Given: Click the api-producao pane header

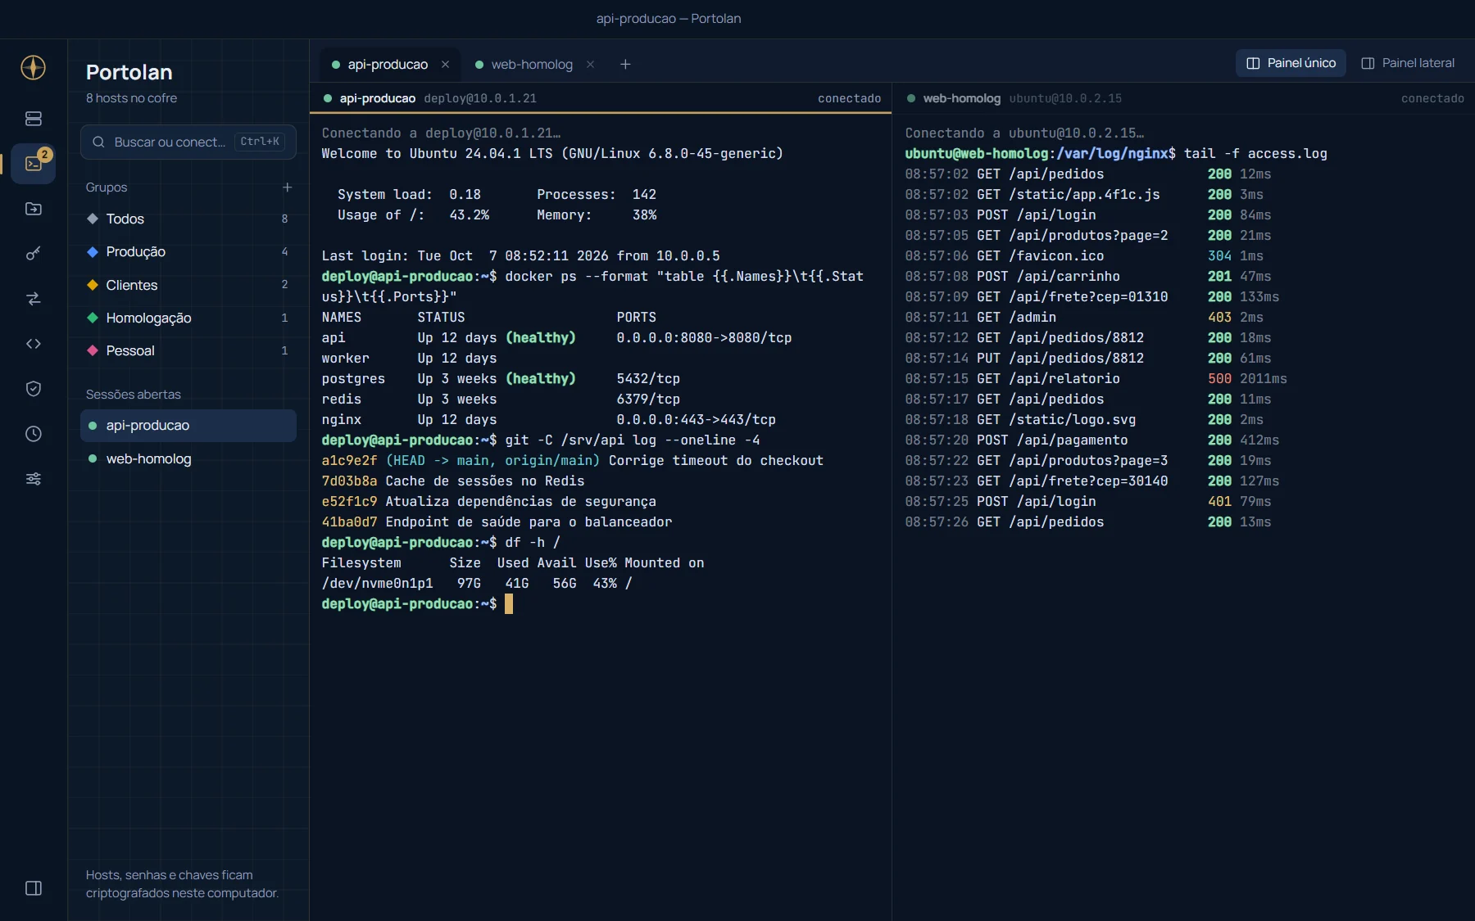Looking at the screenshot, I should (601, 98).
